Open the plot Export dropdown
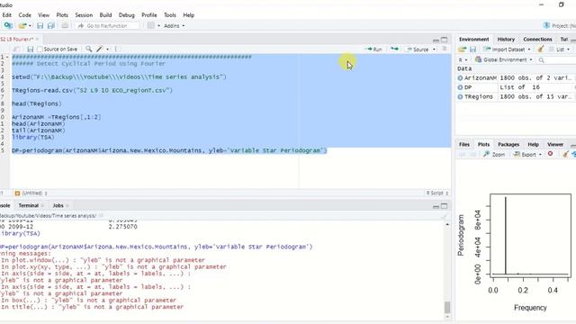This screenshot has width=576, height=324. point(527,154)
